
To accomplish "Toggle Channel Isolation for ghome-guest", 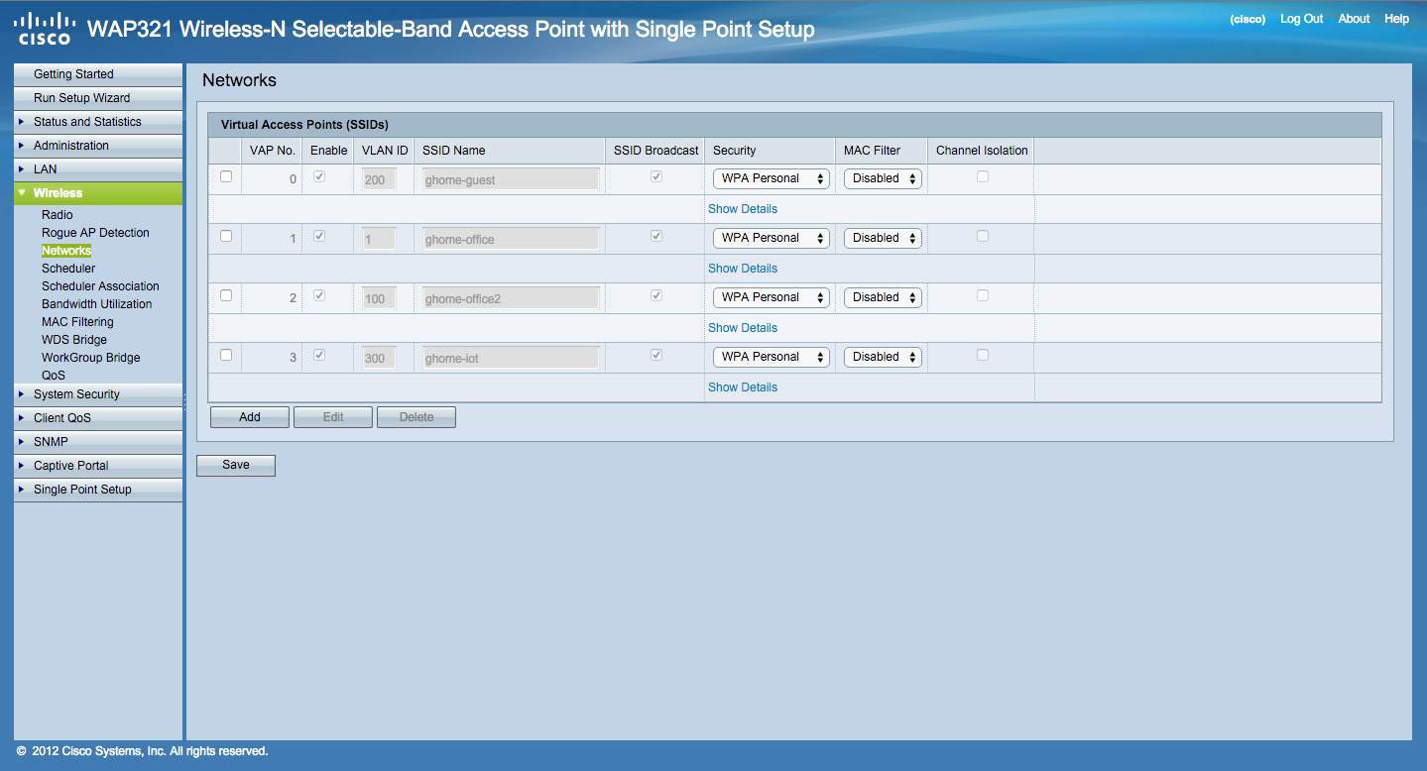I will pos(983,176).
